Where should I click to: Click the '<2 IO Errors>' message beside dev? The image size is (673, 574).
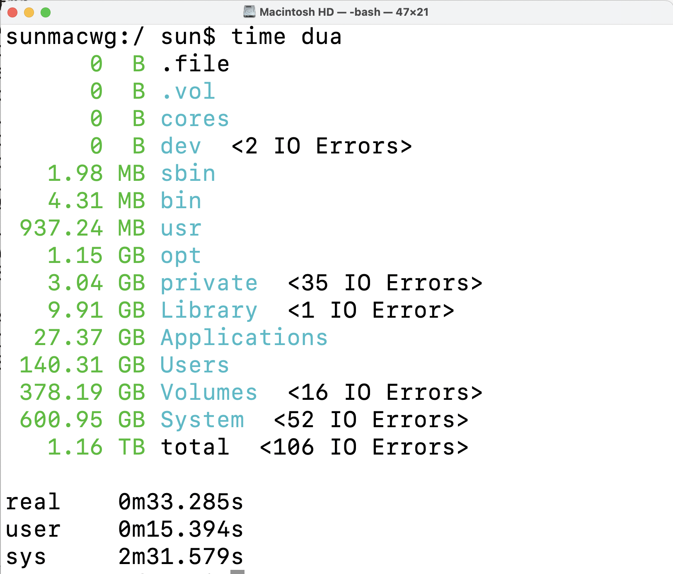click(322, 146)
